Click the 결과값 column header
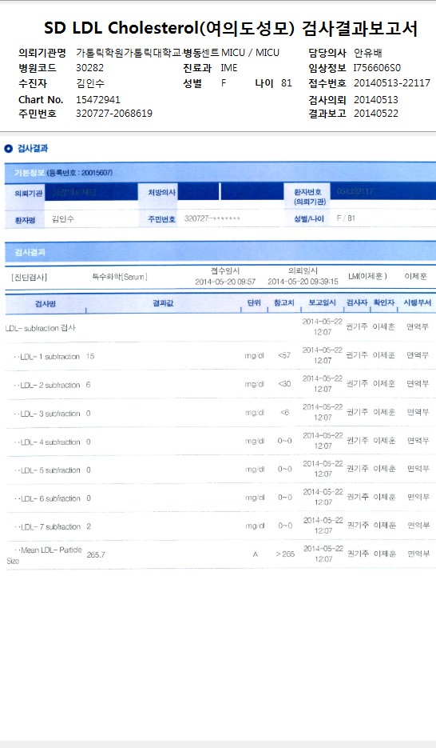This screenshot has height=748, width=436. click(x=163, y=303)
